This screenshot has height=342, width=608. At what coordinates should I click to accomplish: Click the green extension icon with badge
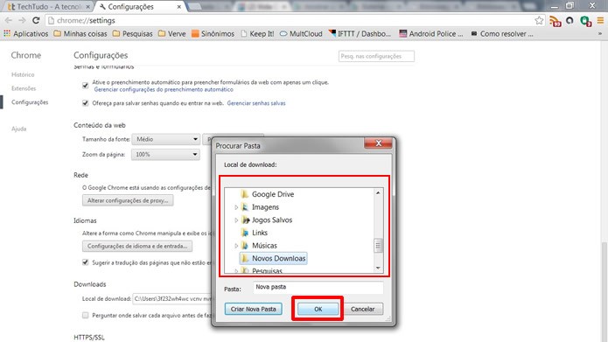(585, 21)
